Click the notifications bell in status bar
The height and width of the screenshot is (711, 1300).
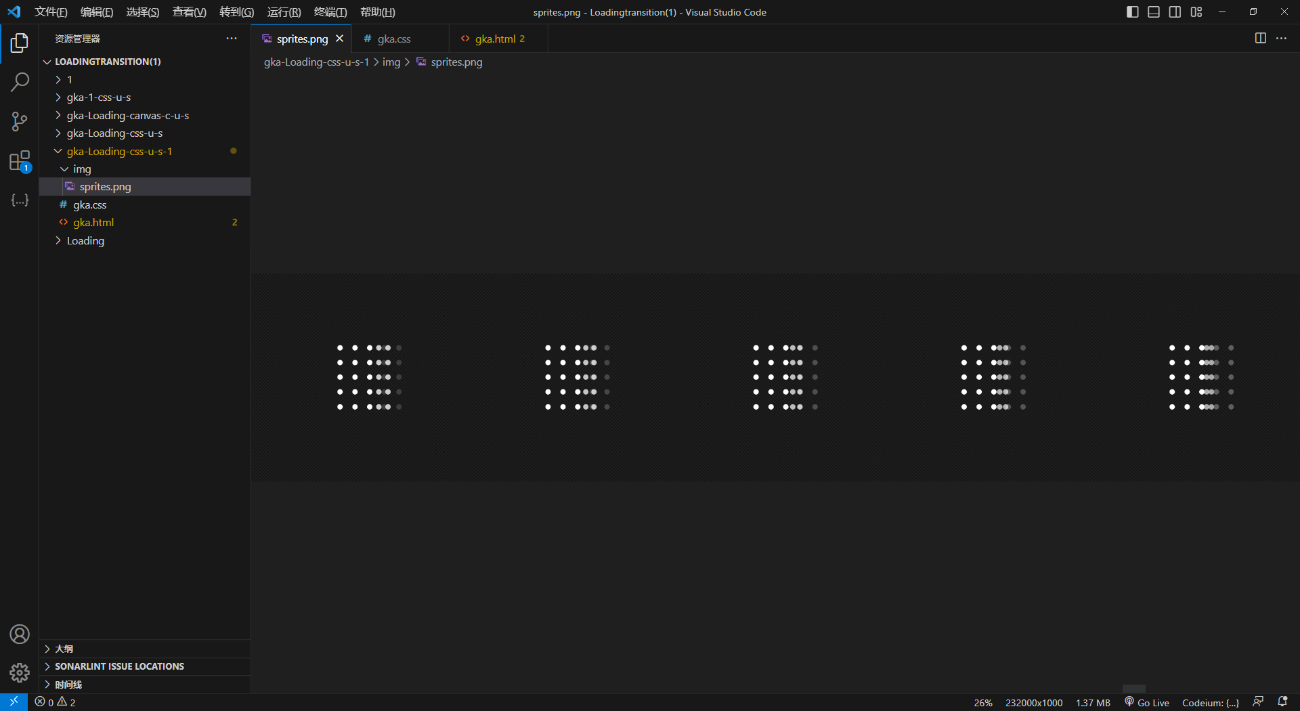click(1282, 702)
